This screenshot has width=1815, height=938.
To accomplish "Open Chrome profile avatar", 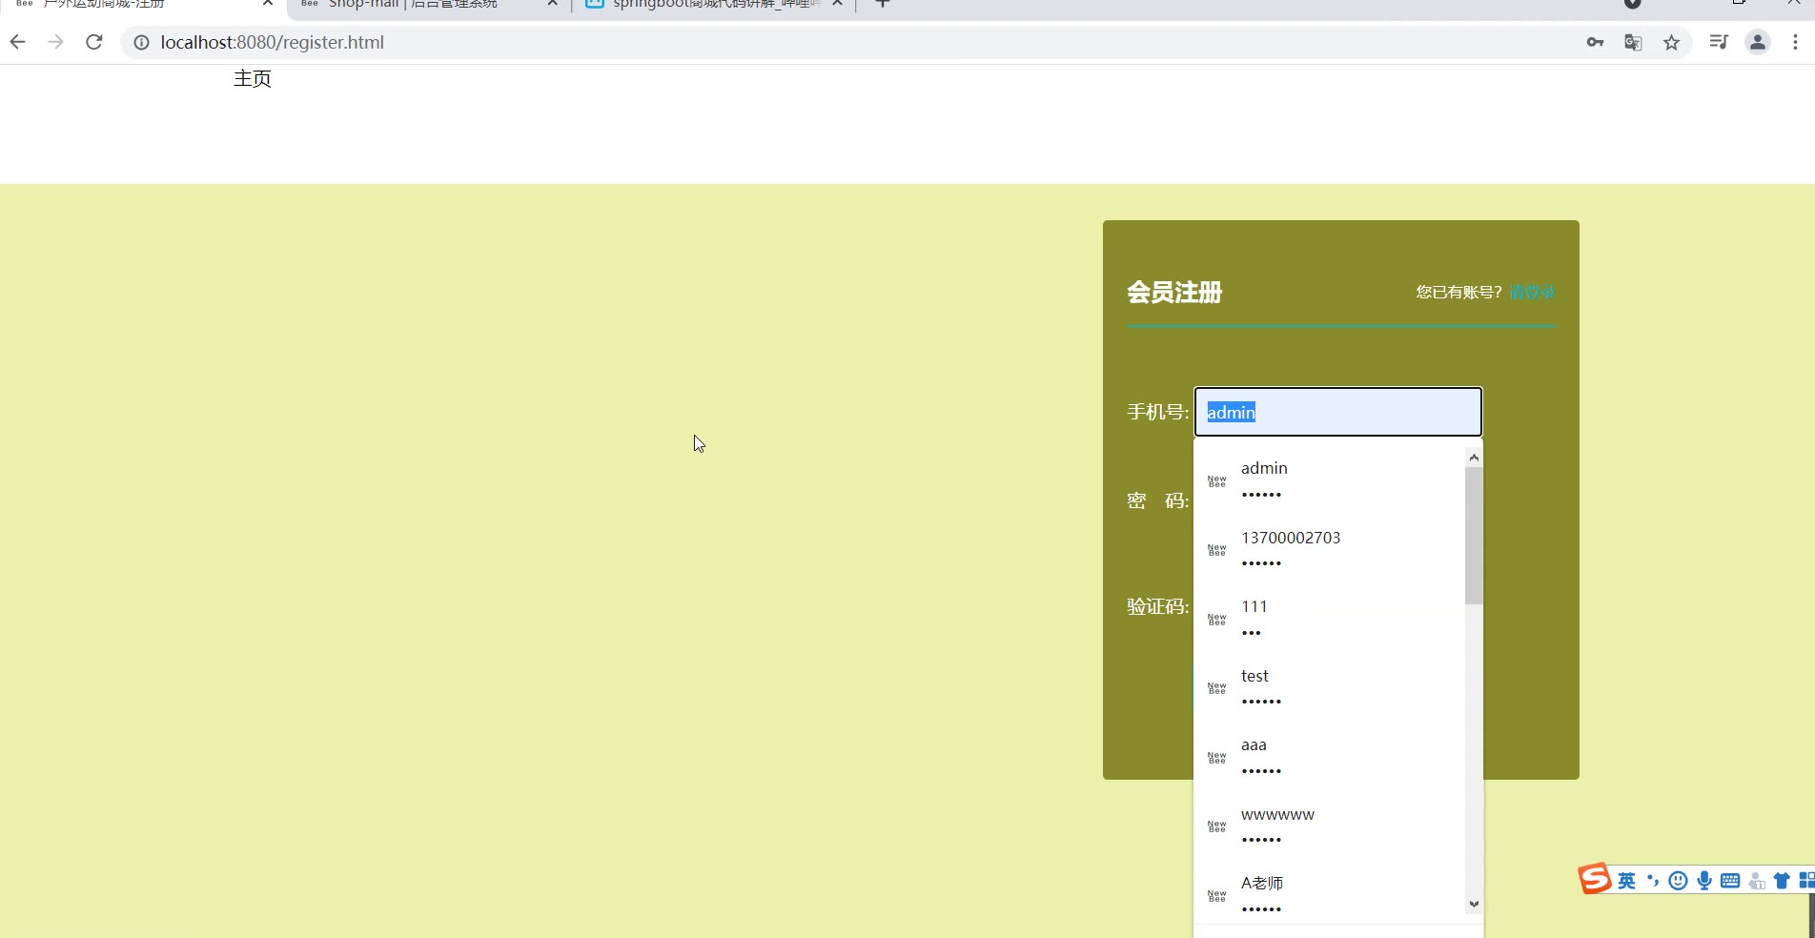I will pos(1758,42).
